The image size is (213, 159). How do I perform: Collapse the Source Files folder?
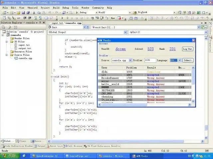7,55
